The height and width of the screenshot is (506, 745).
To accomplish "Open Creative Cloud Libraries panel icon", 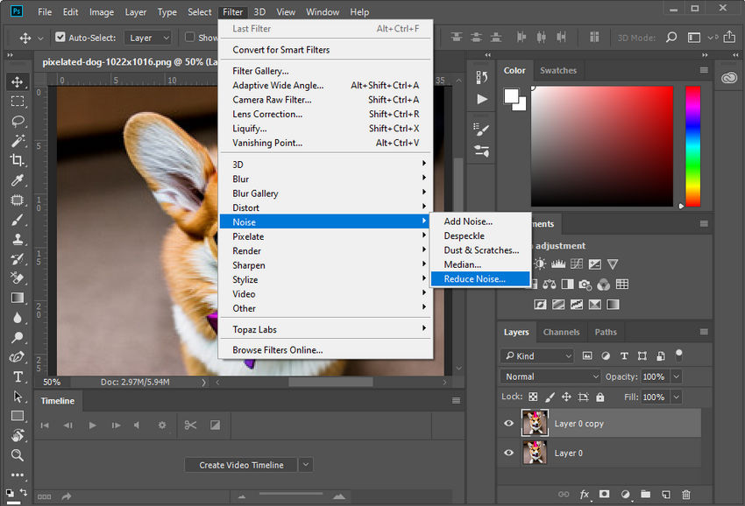I will click(x=729, y=77).
